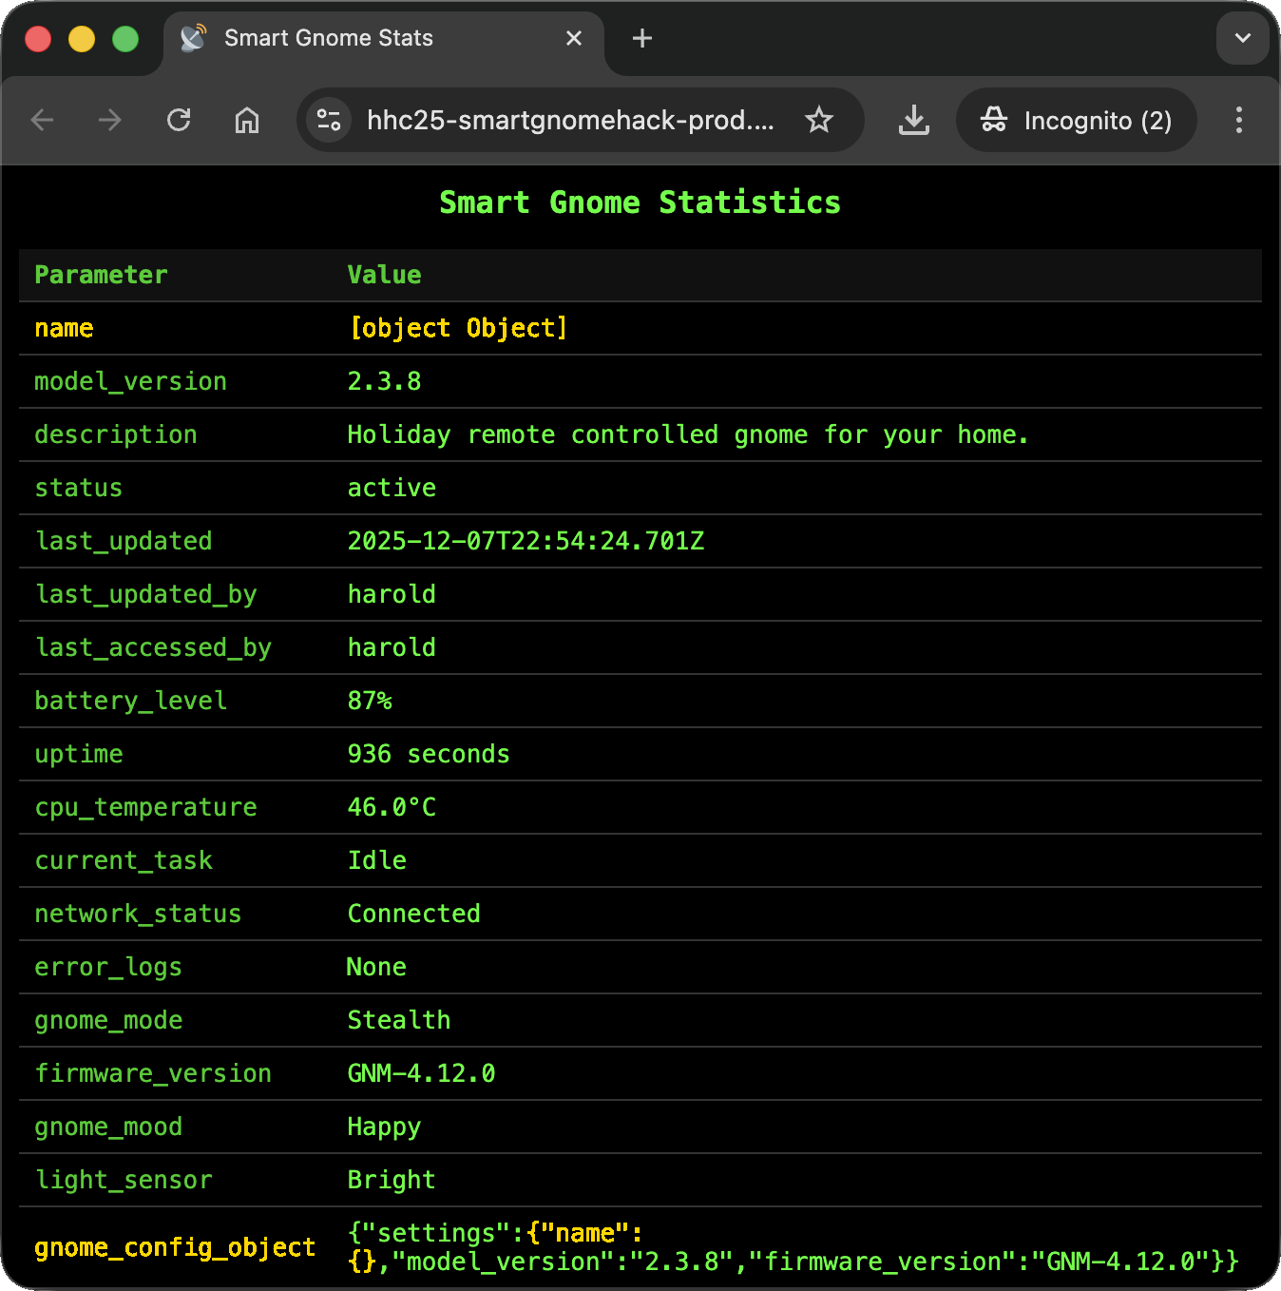This screenshot has height=1291, width=1281.
Task: Click the green macOS fullscreen window button
Action: [125, 39]
